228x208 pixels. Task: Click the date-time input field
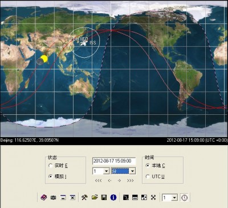pos(114,161)
